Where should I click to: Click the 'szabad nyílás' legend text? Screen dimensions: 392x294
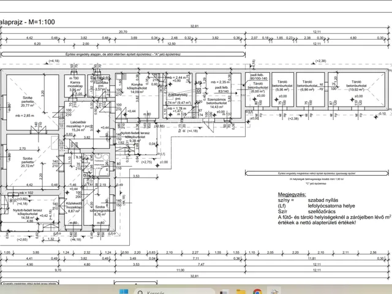pyautogui.click(x=323, y=200)
